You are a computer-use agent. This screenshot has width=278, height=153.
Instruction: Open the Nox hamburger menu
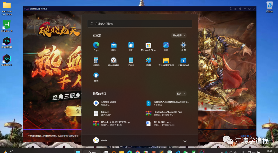click(x=235, y=8)
